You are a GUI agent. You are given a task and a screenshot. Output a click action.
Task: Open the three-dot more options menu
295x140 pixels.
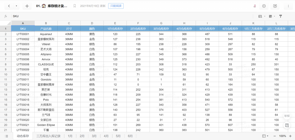point(288,6)
